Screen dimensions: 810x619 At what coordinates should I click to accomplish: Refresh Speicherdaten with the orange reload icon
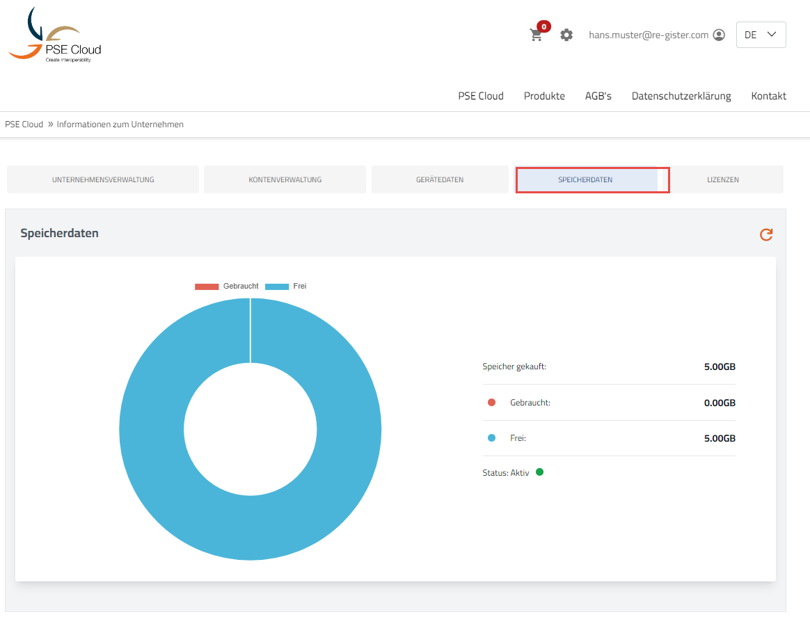pyautogui.click(x=766, y=235)
